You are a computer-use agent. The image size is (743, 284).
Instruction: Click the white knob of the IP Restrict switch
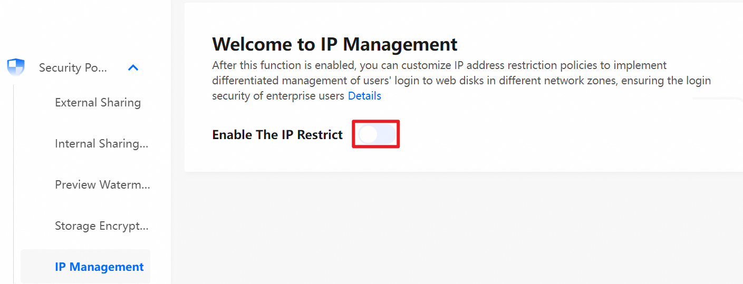(368, 134)
